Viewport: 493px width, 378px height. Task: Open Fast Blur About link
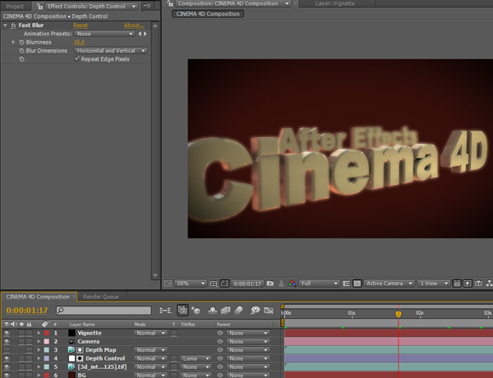[134, 25]
